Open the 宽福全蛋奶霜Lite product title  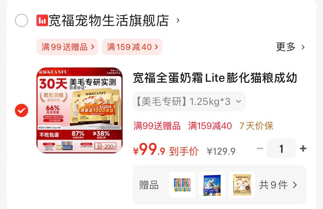[x=215, y=78]
